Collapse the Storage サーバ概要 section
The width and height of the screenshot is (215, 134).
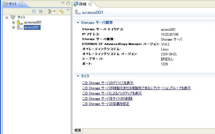tap(78, 23)
